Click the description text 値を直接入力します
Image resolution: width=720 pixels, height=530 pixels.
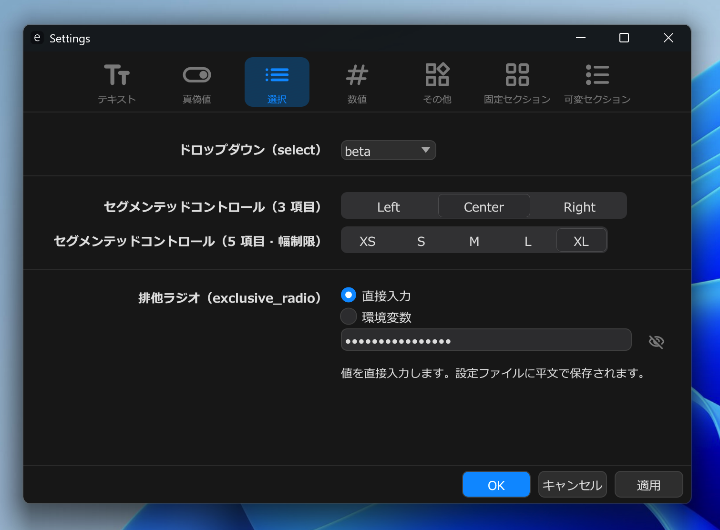(x=494, y=373)
